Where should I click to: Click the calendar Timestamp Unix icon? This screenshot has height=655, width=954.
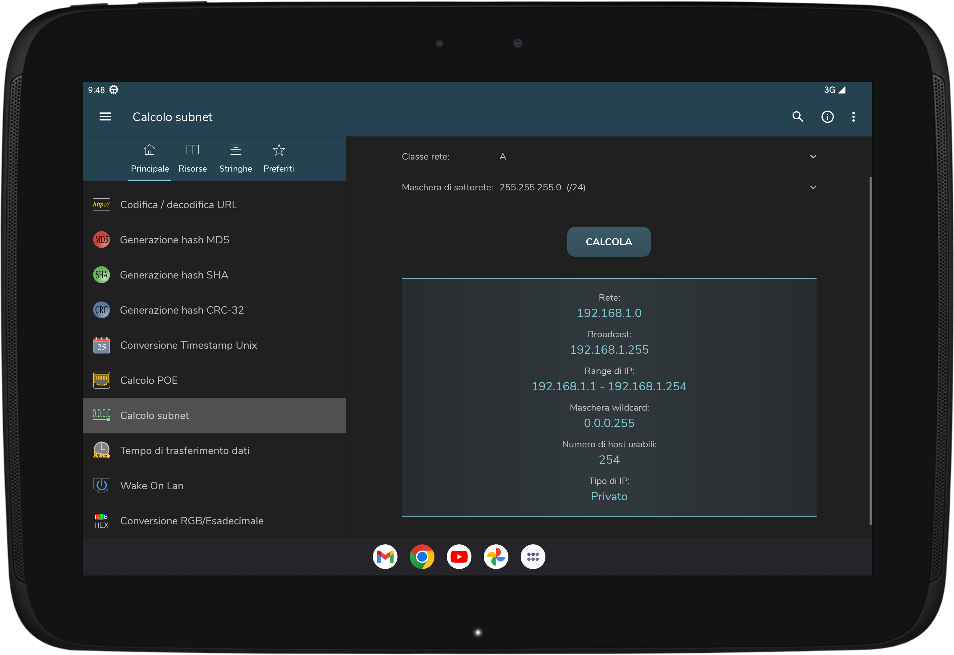click(101, 345)
